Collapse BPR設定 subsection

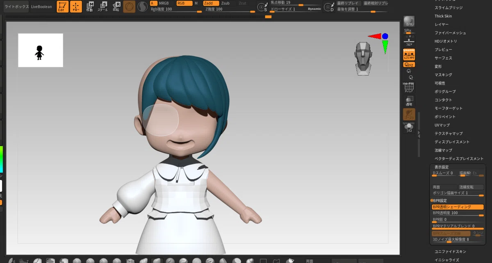440,200
